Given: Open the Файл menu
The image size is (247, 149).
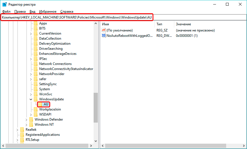Looking at the screenshot, I should (6, 12).
